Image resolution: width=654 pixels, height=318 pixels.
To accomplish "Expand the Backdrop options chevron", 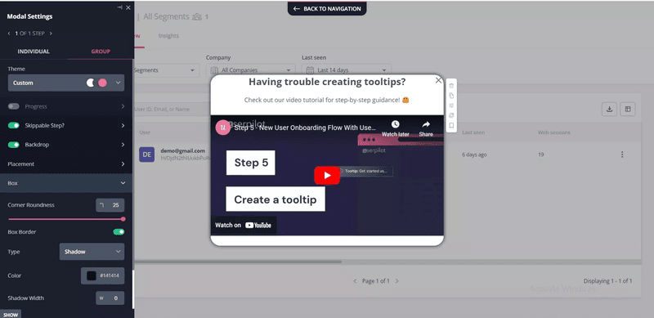I will 123,145.
